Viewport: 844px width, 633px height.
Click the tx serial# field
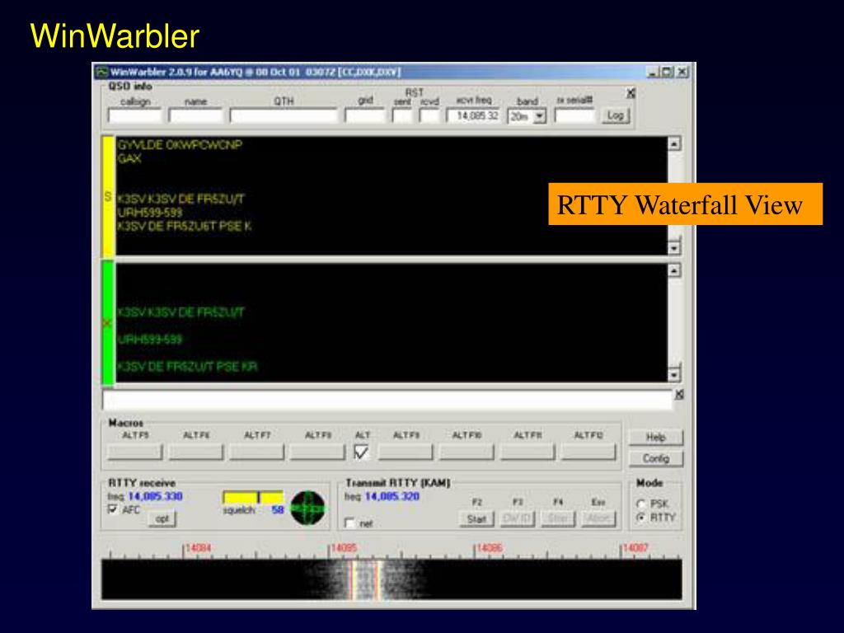pos(574,115)
